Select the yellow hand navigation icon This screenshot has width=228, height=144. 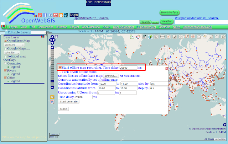coord(52,97)
